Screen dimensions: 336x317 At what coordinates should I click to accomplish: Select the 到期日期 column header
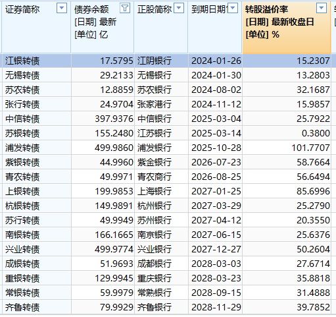[215, 27]
